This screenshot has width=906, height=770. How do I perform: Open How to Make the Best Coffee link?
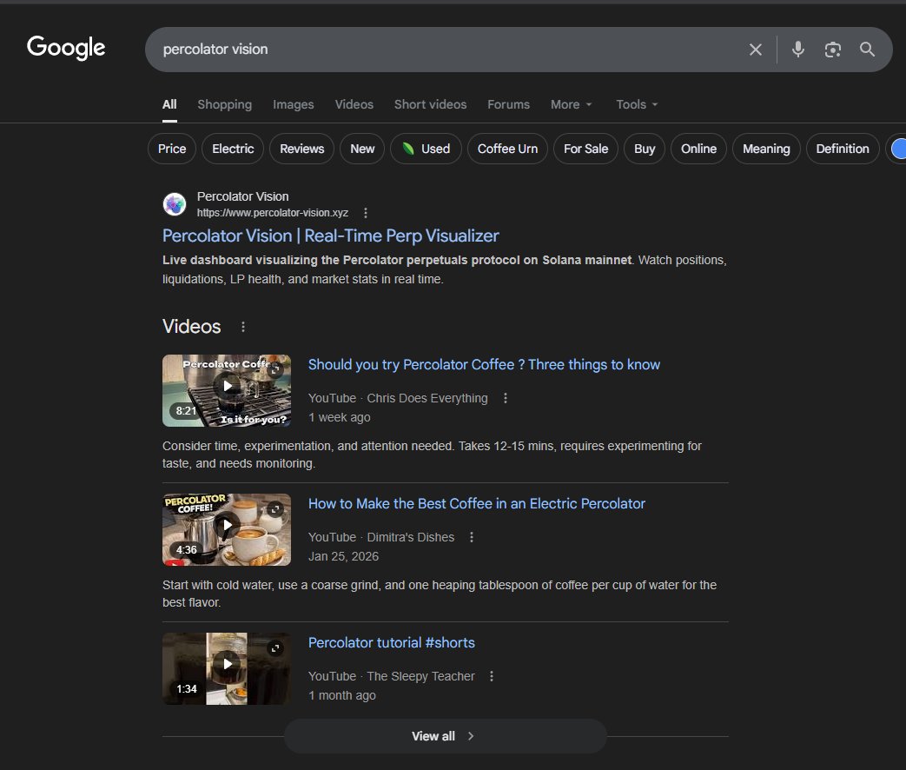point(477,503)
